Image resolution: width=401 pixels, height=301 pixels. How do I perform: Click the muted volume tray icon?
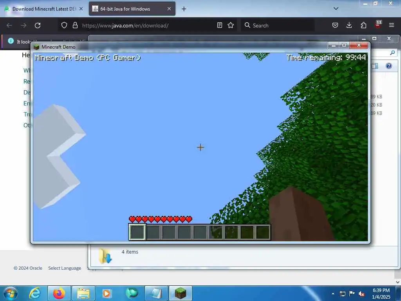(x=361, y=294)
